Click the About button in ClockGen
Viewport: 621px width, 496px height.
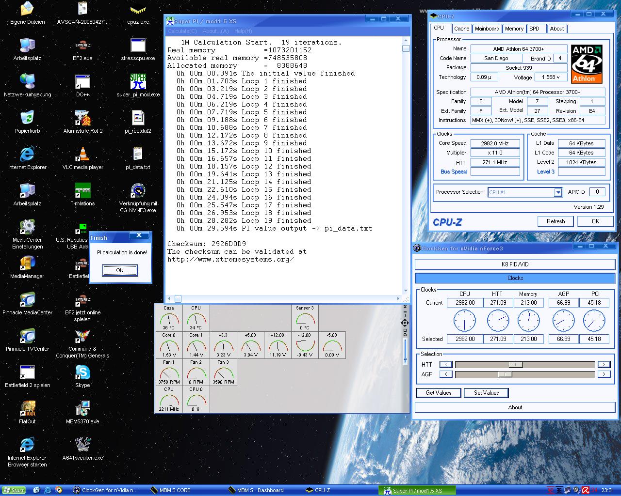tap(515, 407)
